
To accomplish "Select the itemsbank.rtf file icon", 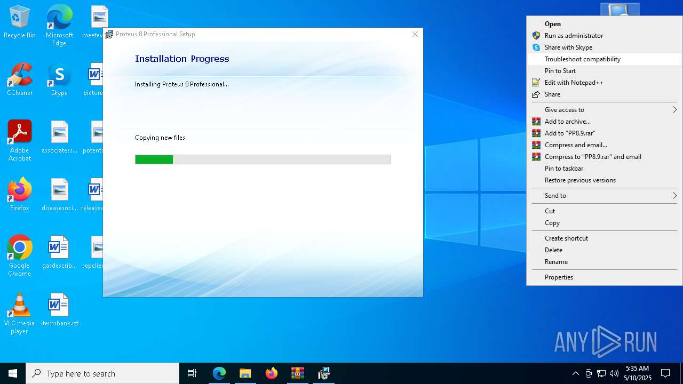I will (59, 310).
